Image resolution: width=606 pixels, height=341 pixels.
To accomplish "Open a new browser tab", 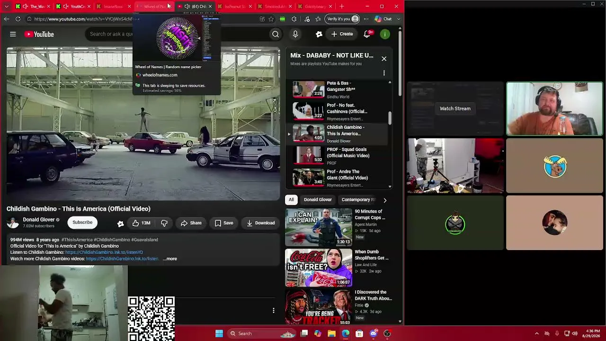I will tap(342, 6).
